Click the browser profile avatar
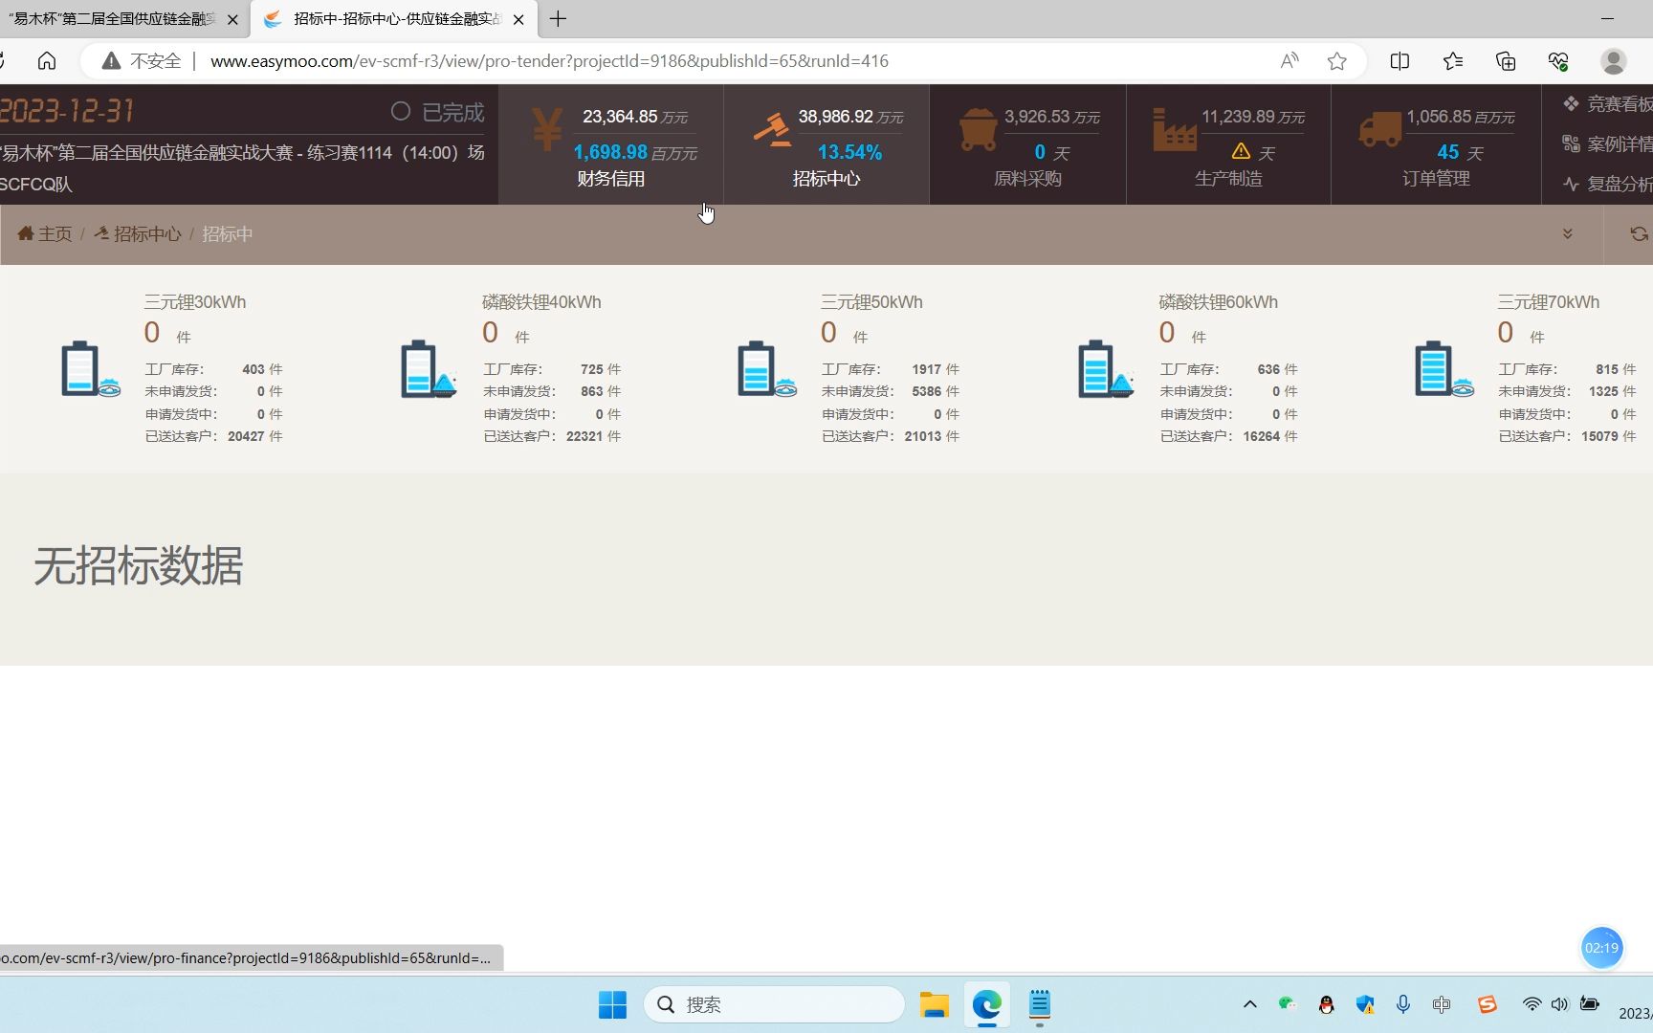 (1614, 61)
